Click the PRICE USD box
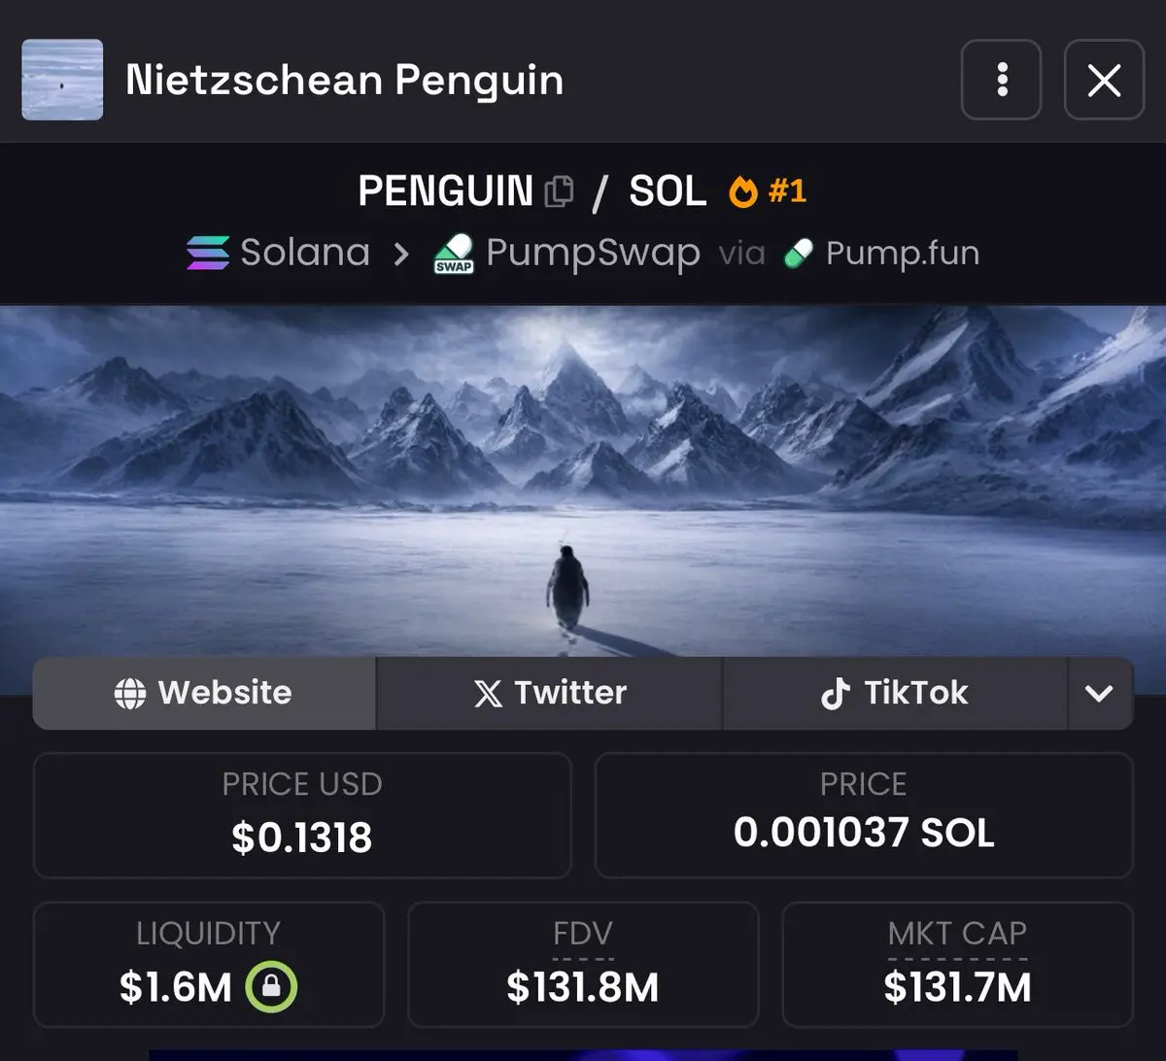1166x1061 pixels. [302, 815]
